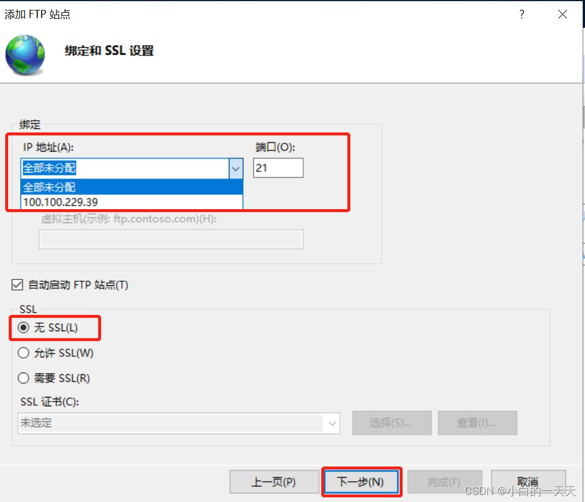Click the SSL 证书(C): label
585x502 pixels.
(49, 402)
